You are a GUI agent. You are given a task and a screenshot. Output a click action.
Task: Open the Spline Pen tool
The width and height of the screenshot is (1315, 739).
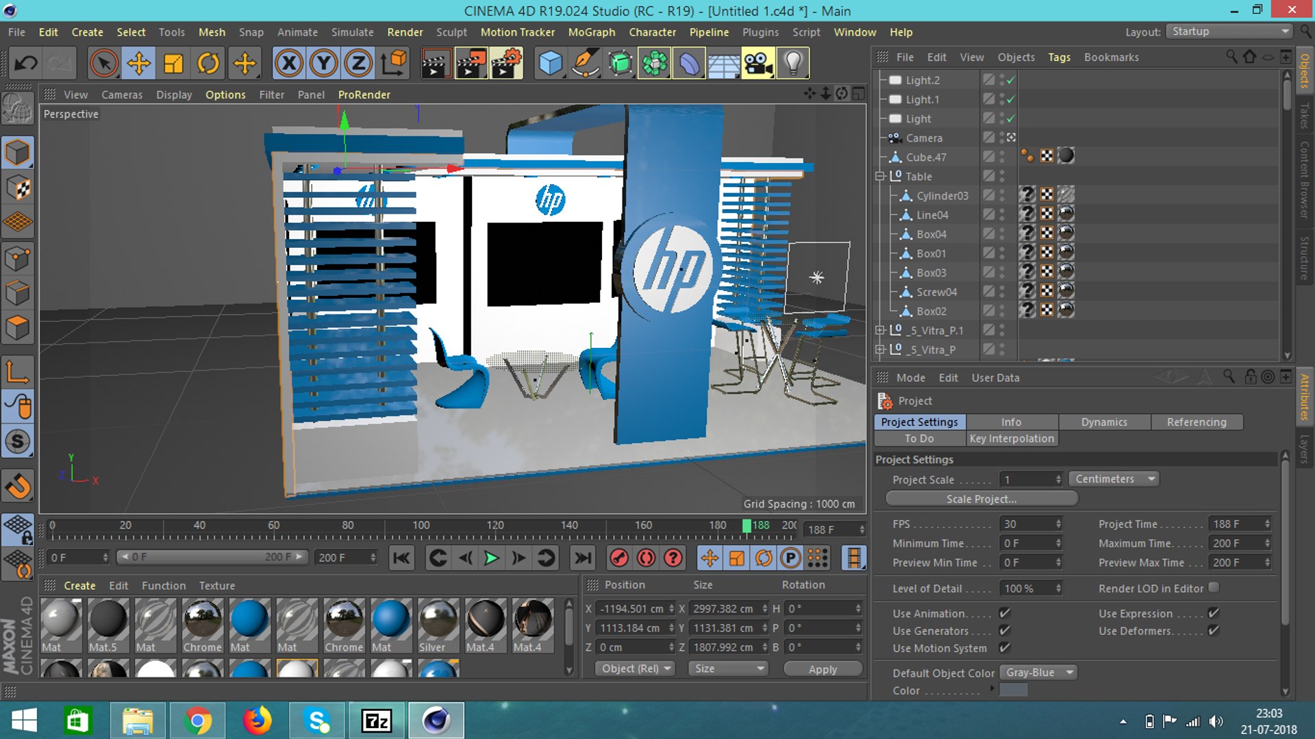pyautogui.click(x=586, y=64)
